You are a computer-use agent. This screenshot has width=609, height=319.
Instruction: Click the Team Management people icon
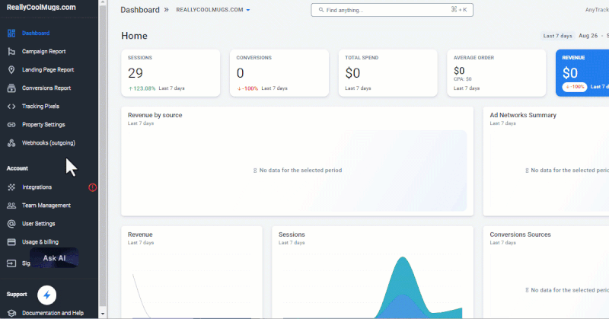tap(11, 206)
